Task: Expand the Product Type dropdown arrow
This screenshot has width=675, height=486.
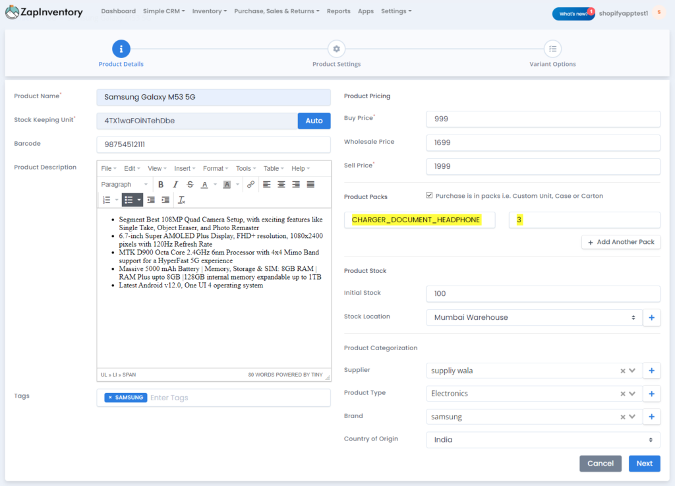Action: click(632, 394)
